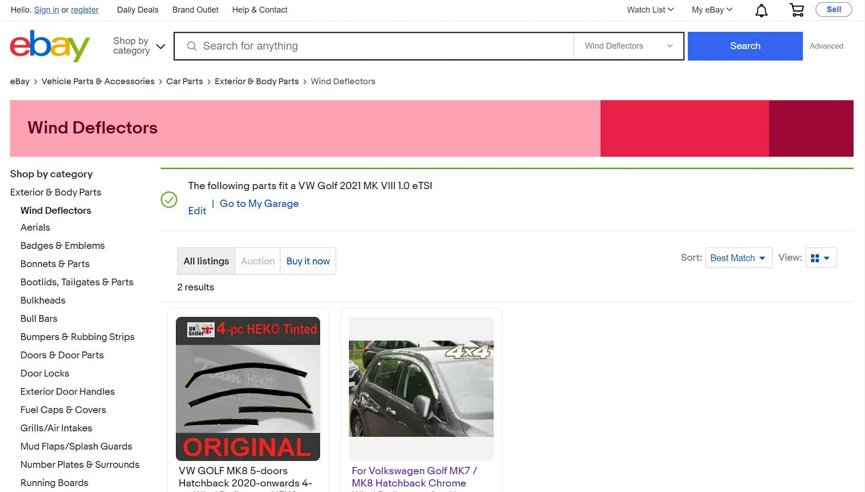This screenshot has height=492, width=865.
Task: Select Bonnets & Parts category
Action: [55, 264]
